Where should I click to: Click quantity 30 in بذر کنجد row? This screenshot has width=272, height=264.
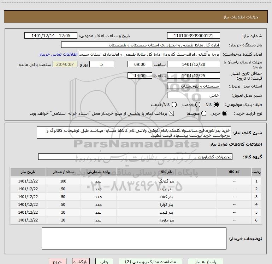[63, 212]
